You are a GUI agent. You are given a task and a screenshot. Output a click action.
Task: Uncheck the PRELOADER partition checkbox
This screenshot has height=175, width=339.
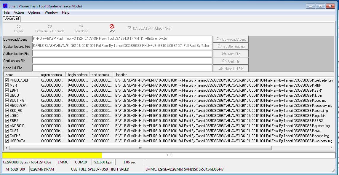7,80
